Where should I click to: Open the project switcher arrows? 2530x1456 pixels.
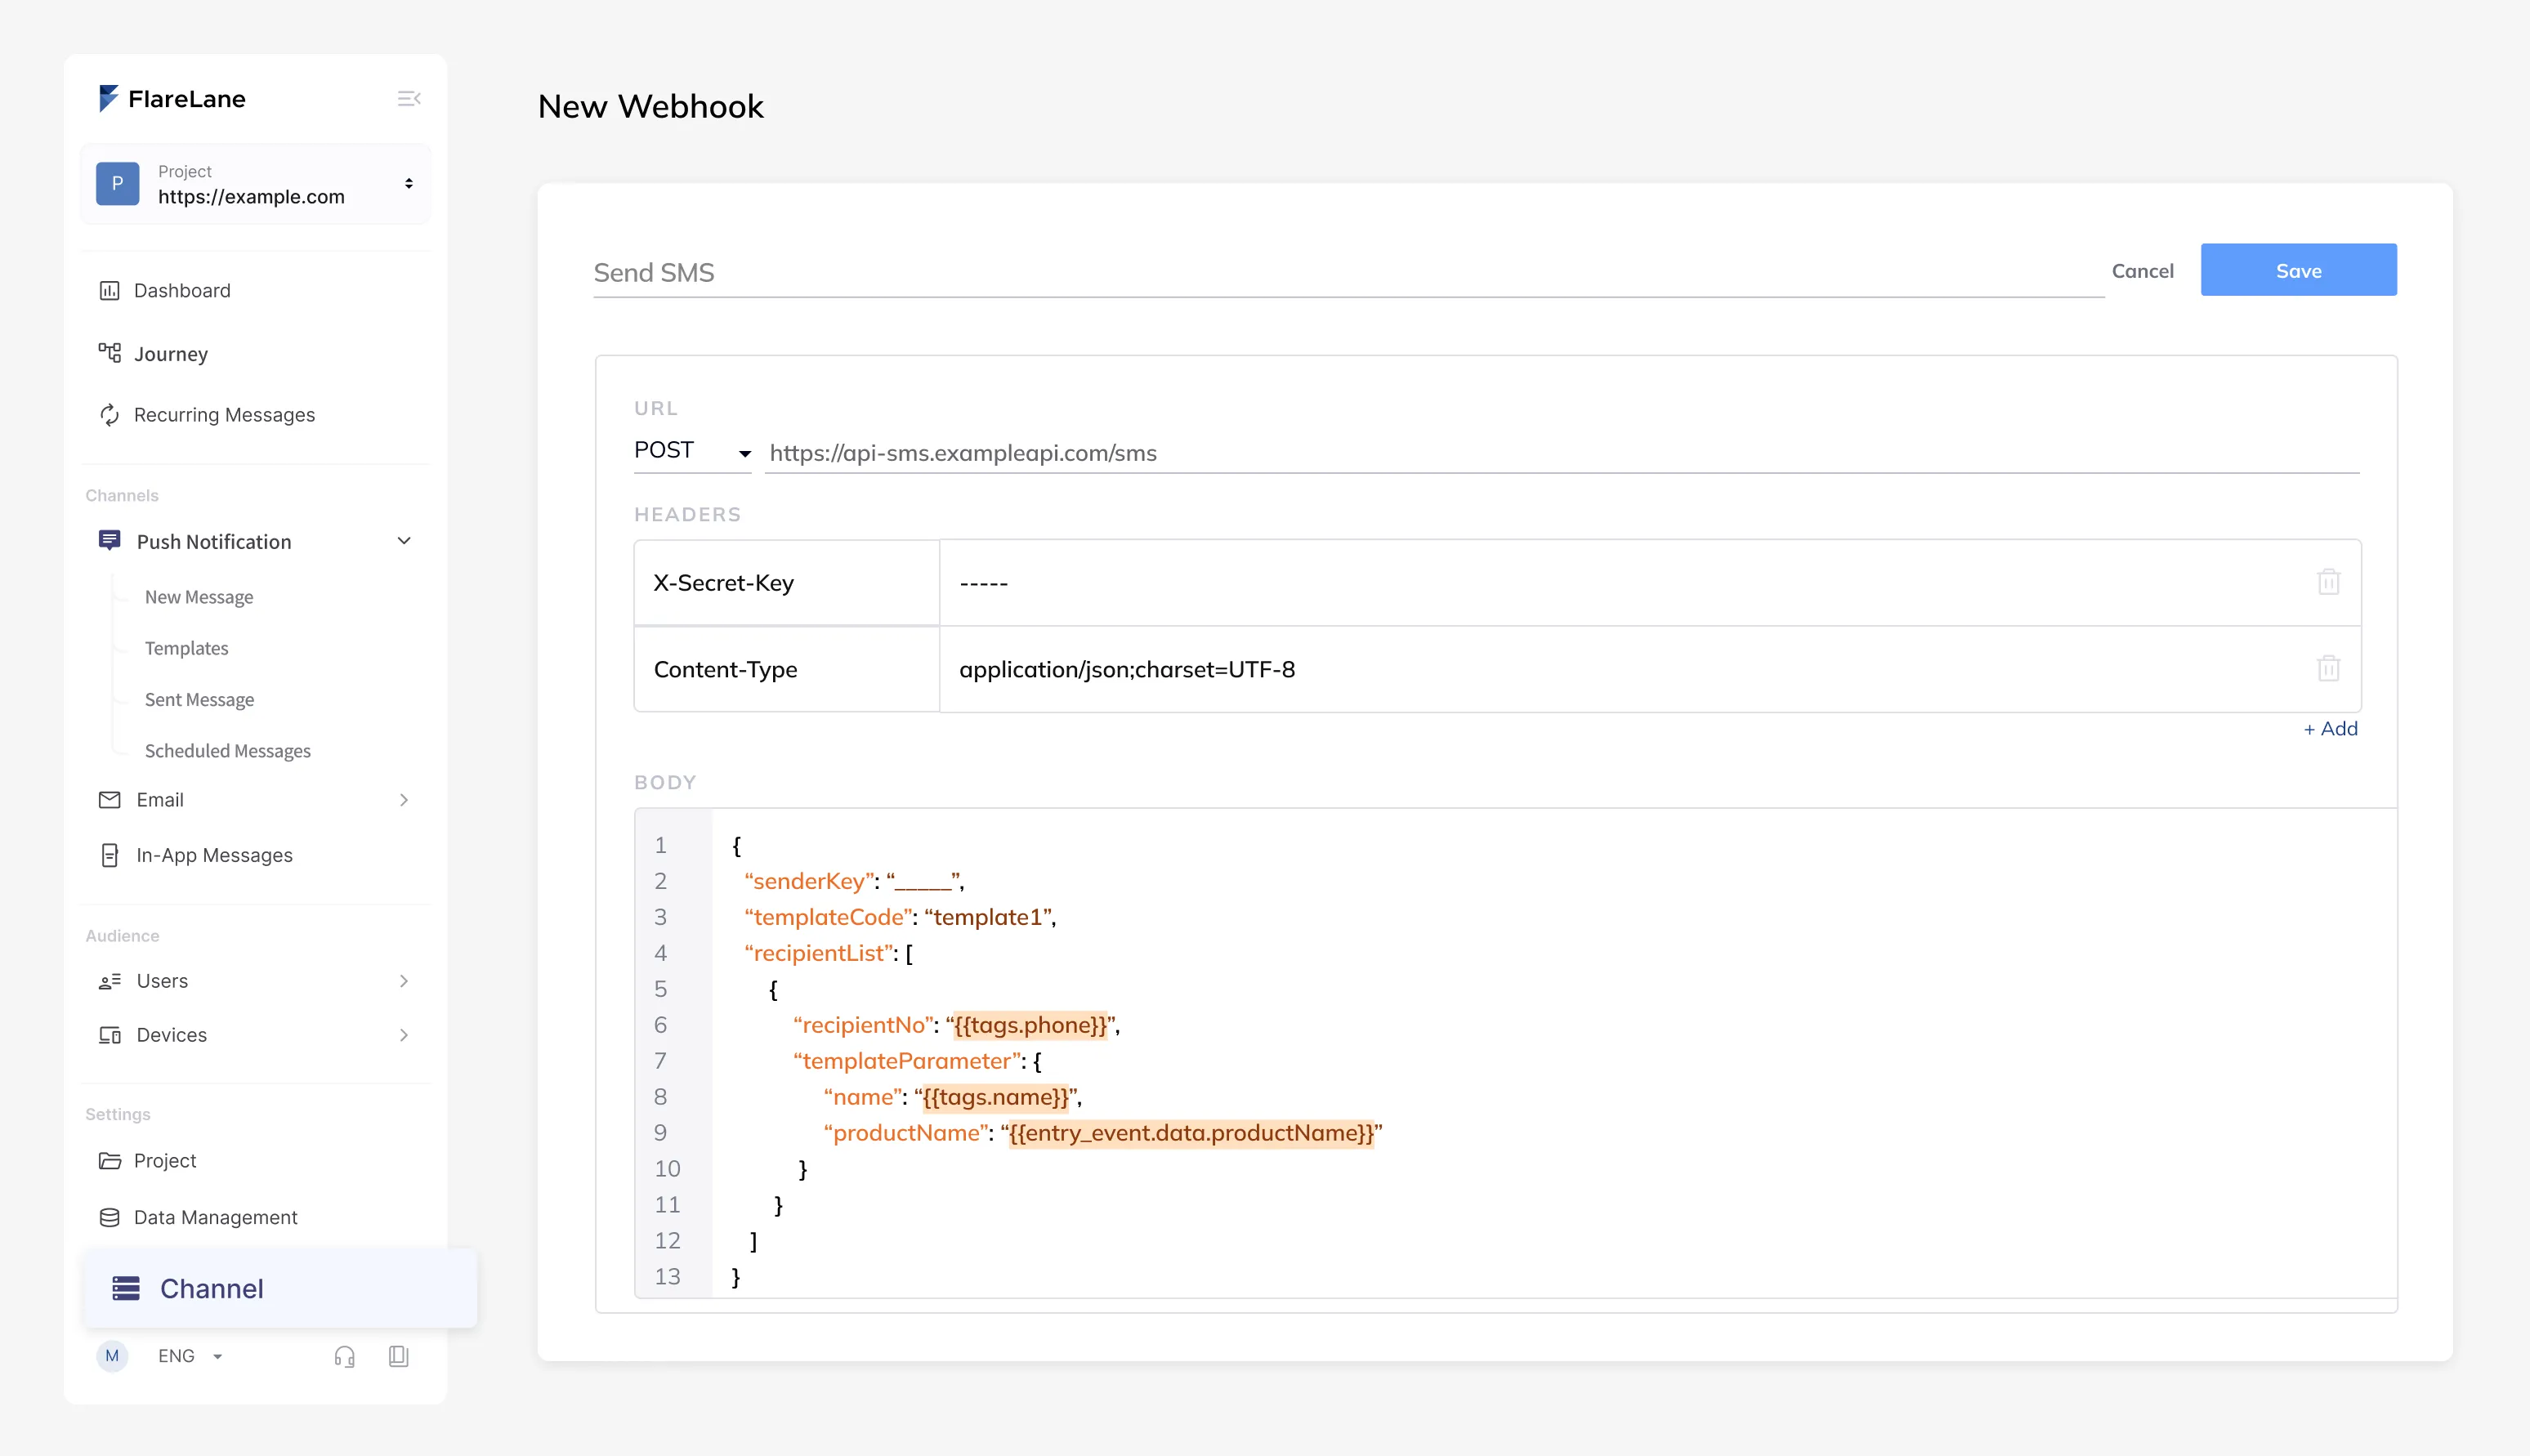coord(409,183)
